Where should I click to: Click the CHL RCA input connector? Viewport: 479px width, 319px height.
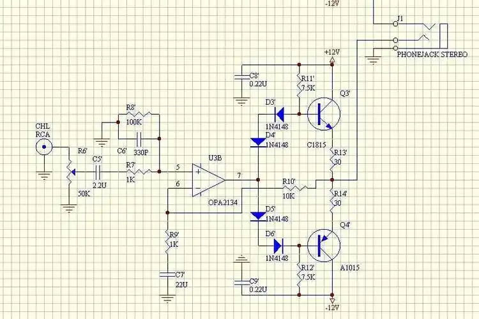pos(43,148)
